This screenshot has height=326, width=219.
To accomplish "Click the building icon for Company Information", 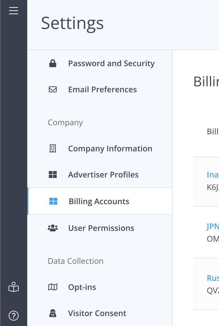I will click(53, 149).
